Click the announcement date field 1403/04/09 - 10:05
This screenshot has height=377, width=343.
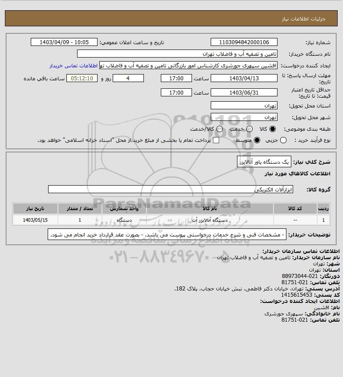64,42
